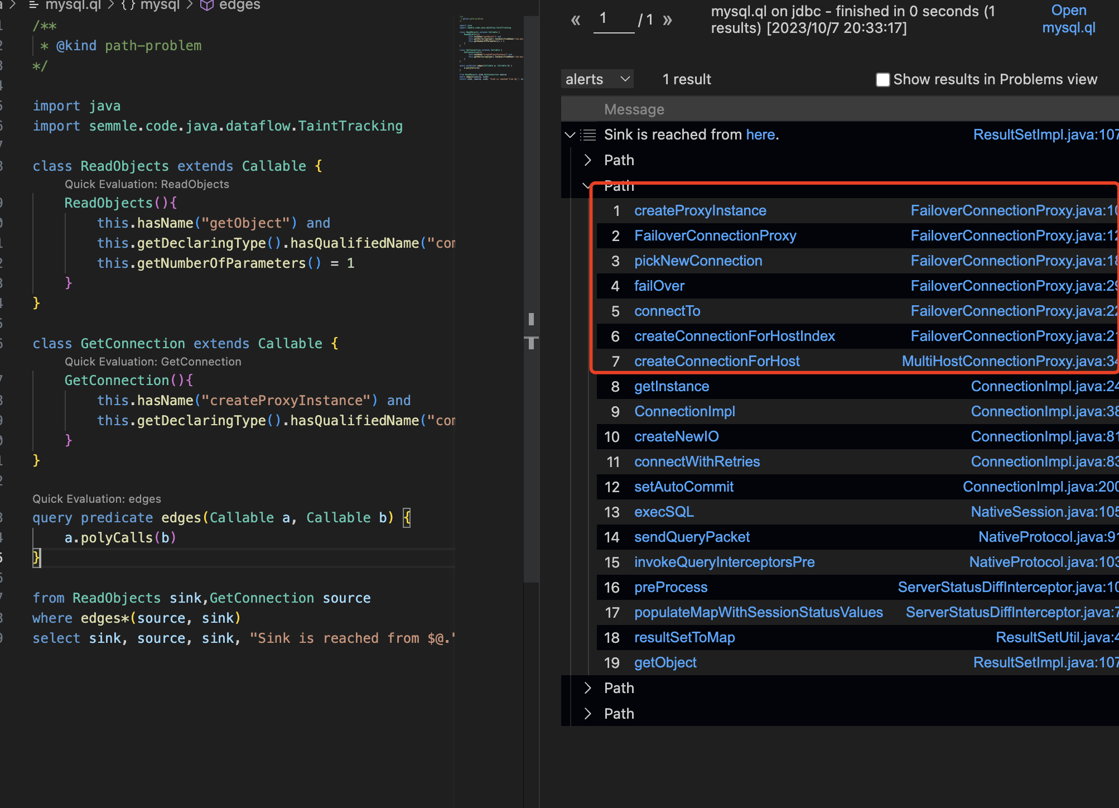
Task: Click the list icon beside Sink message
Action: pyautogui.click(x=588, y=134)
